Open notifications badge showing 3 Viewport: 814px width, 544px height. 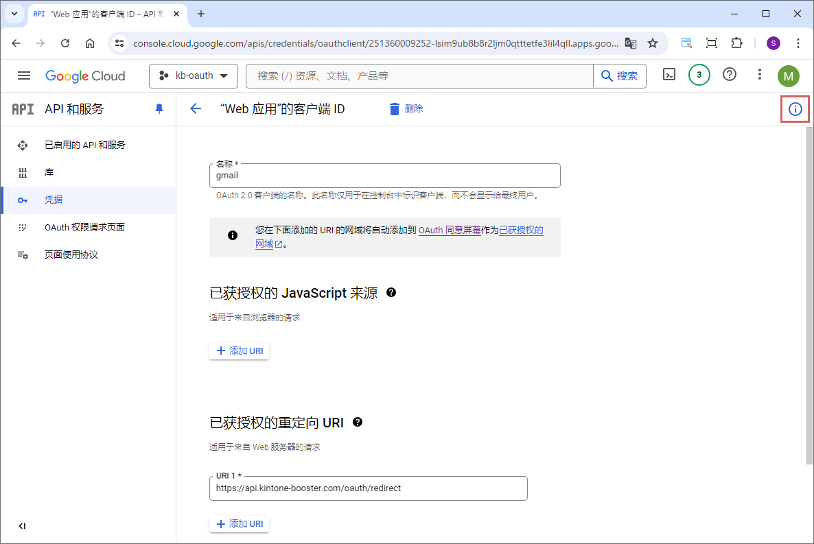click(x=699, y=75)
